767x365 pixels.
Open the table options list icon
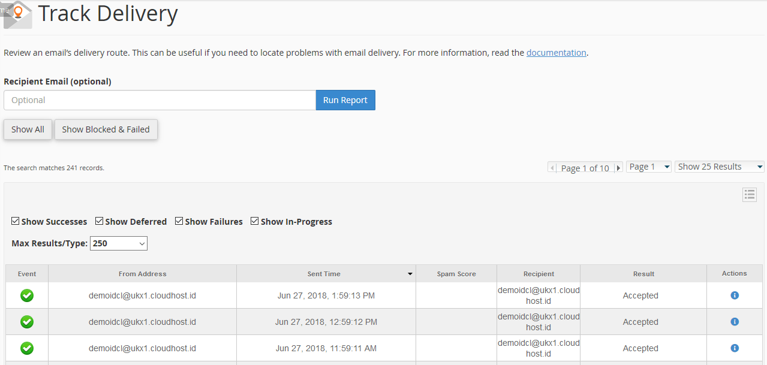click(749, 195)
